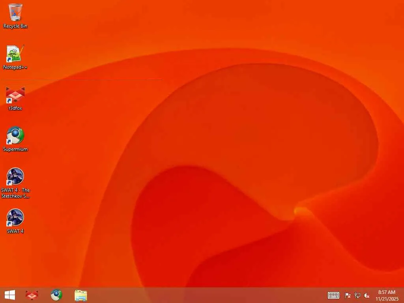
Task: Open File Explorer from the taskbar
Action: [x=80, y=295]
